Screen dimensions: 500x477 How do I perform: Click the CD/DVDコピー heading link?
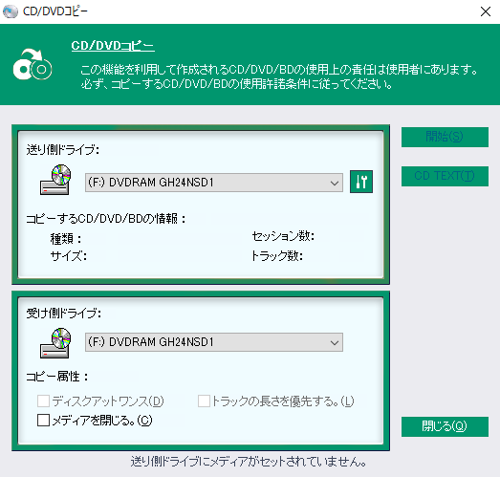113,46
